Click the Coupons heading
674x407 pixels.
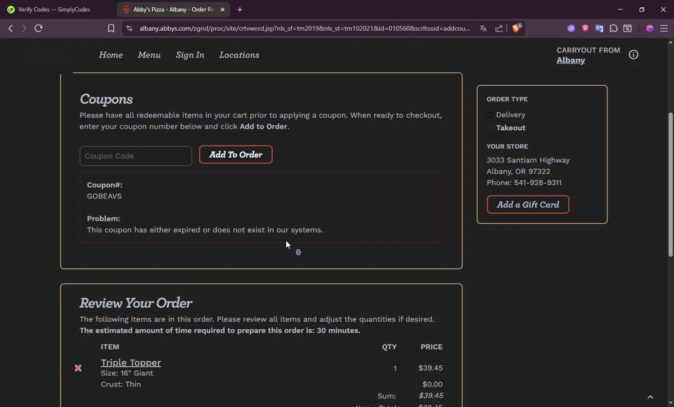106,99
